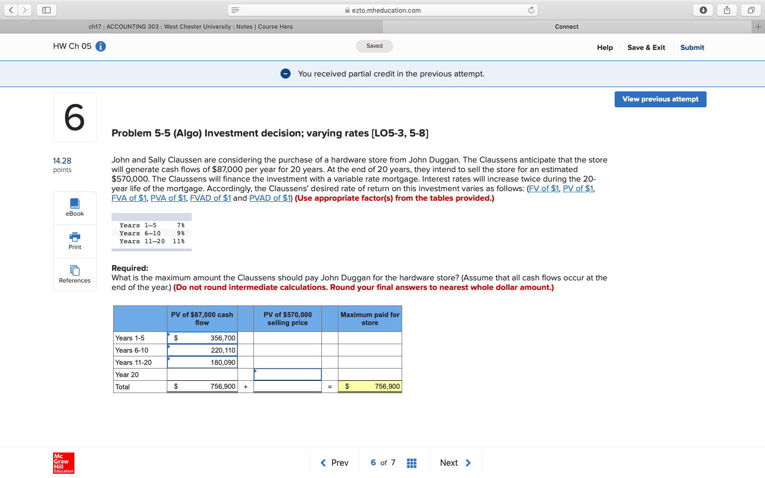Click the Saved status pill
The height and width of the screenshot is (478, 765).
point(375,46)
